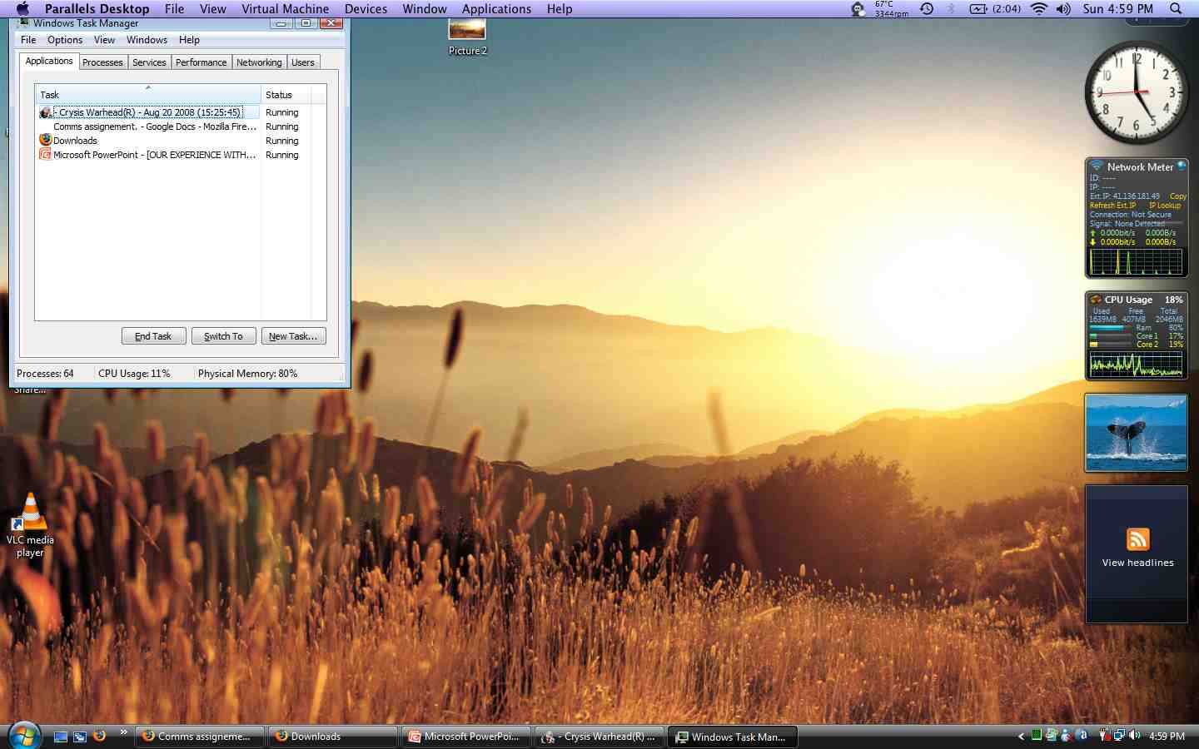The width and height of the screenshot is (1199, 749).
Task: Switch to the Services tab
Action: pyautogui.click(x=149, y=62)
